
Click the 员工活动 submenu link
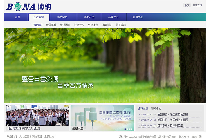[x=120, y=25]
